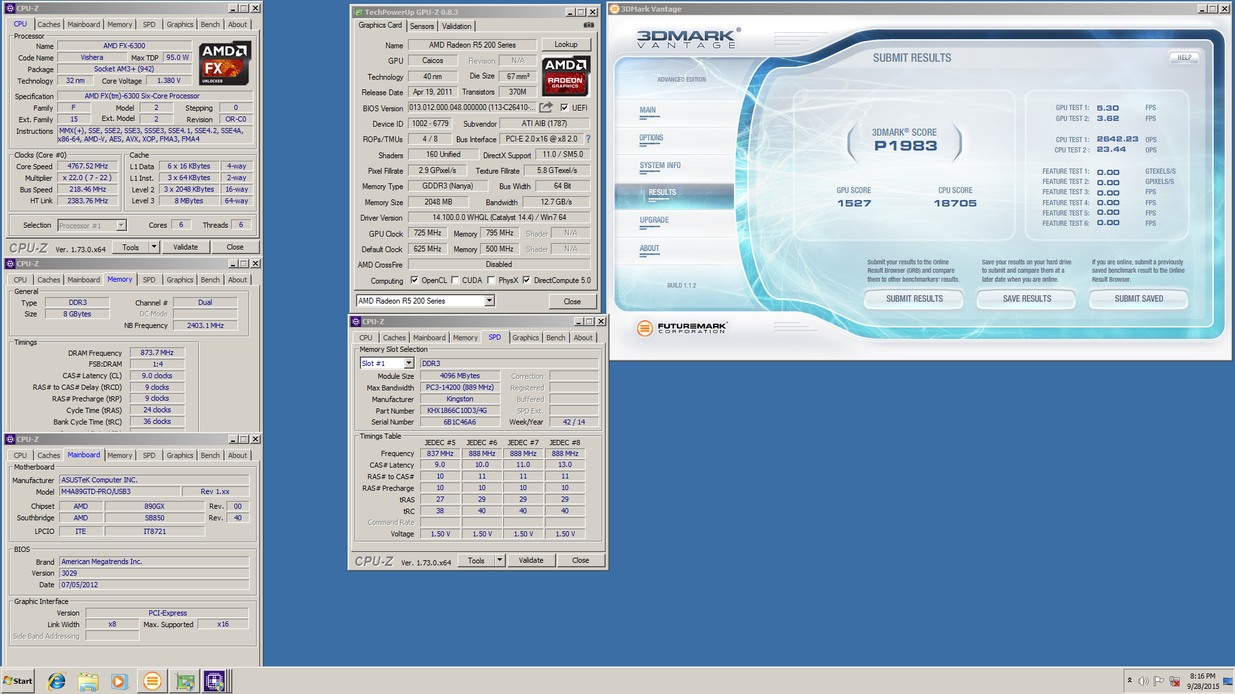This screenshot has width=1235, height=694.
Task: Click the BIOS version export share icon
Action: (x=546, y=107)
